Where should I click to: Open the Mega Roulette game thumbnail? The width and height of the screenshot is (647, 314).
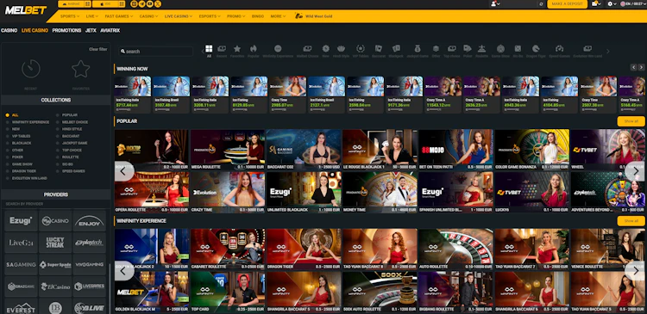[228, 150]
